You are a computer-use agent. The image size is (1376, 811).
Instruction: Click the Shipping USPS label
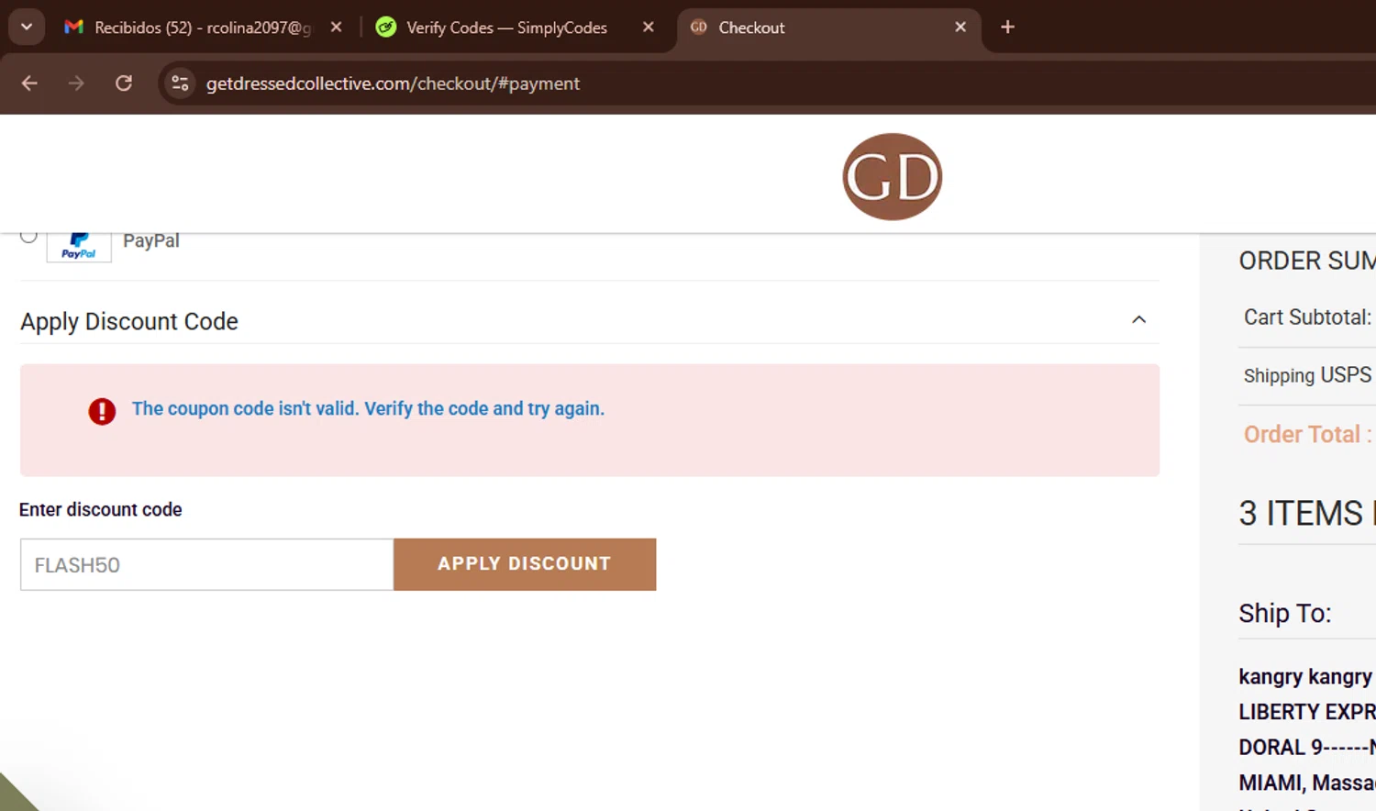[x=1307, y=375]
